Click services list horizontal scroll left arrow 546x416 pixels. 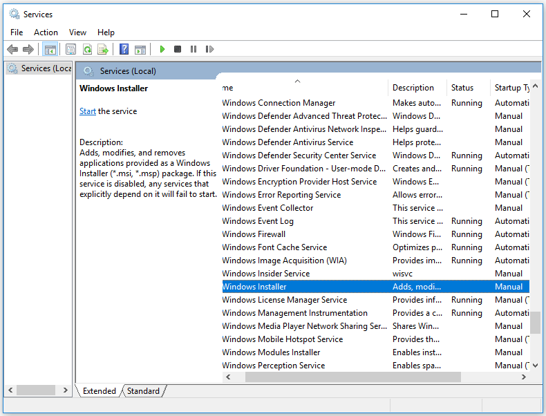228,377
